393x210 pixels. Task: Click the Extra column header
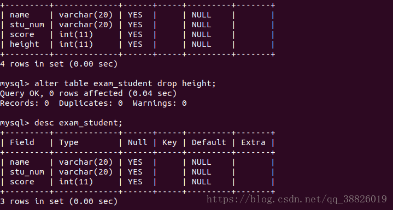click(253, 142)
